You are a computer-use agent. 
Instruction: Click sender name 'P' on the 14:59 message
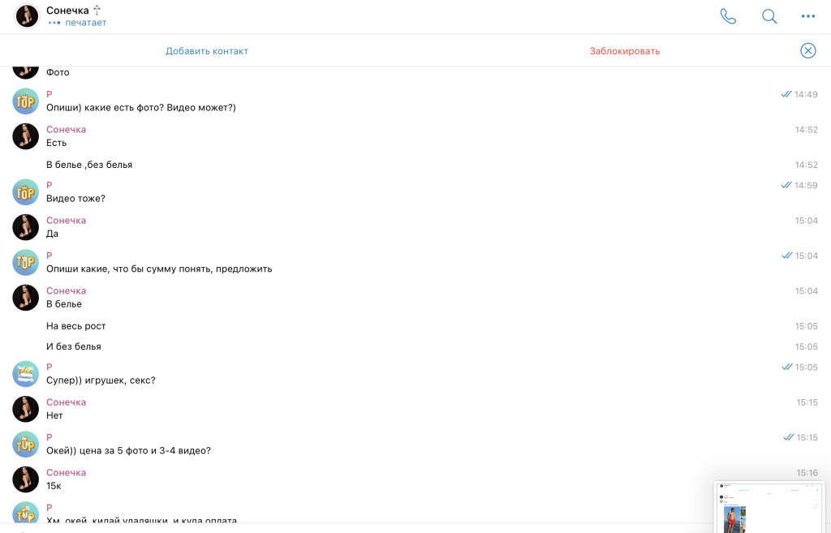point(50,186)
